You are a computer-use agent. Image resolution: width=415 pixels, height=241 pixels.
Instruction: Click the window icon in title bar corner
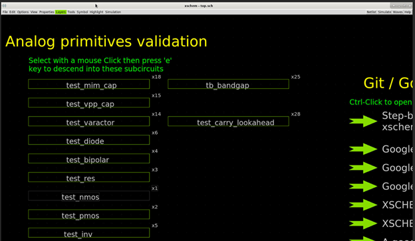click(4, 5)
